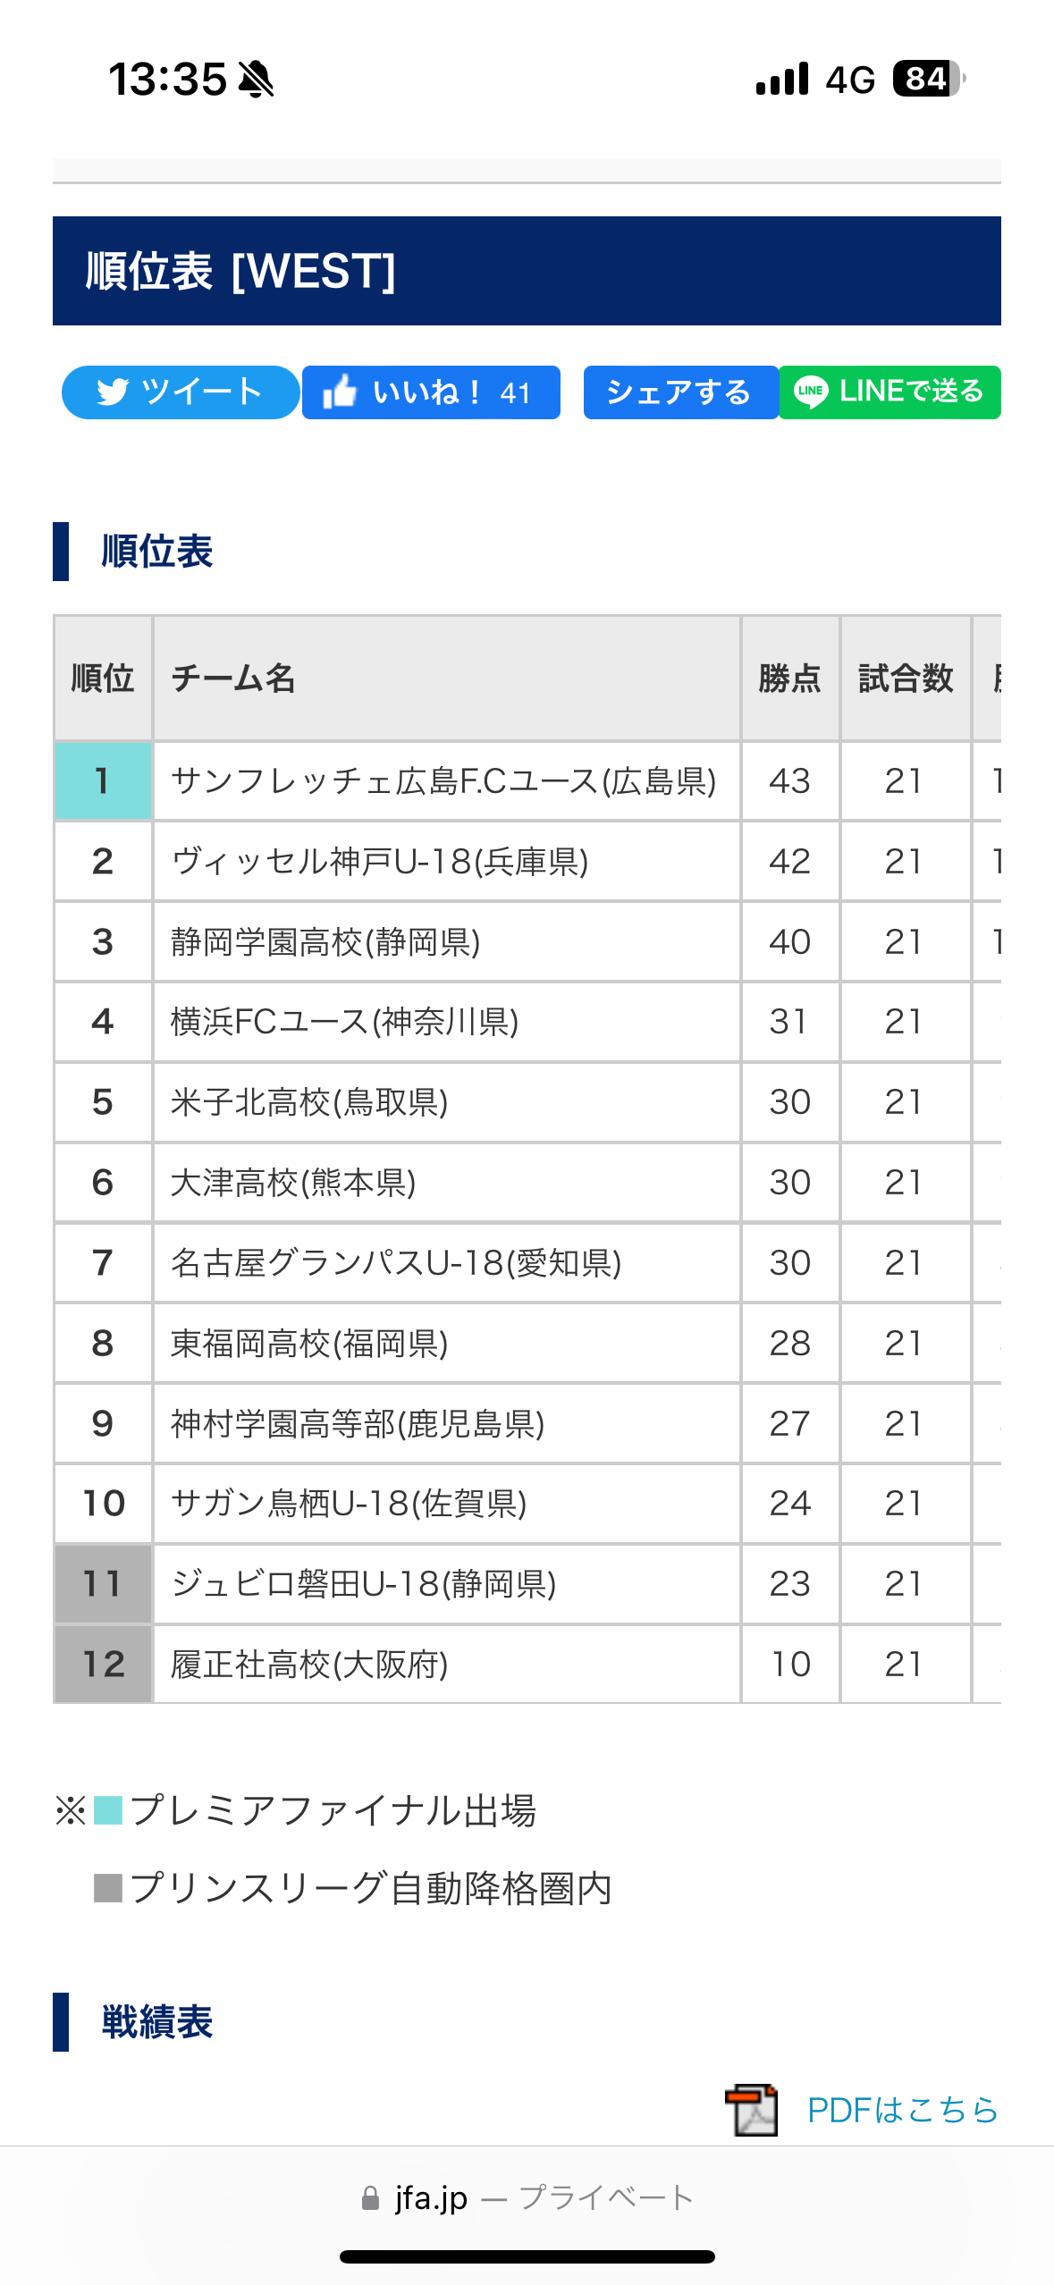Tap the teal プレミアファイナル出場 legend square

(x=108, y=1811)
